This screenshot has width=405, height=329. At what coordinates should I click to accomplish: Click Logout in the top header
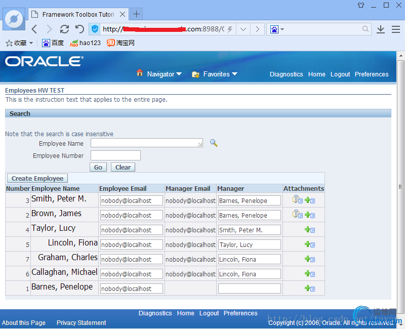(x=340, y=74)
